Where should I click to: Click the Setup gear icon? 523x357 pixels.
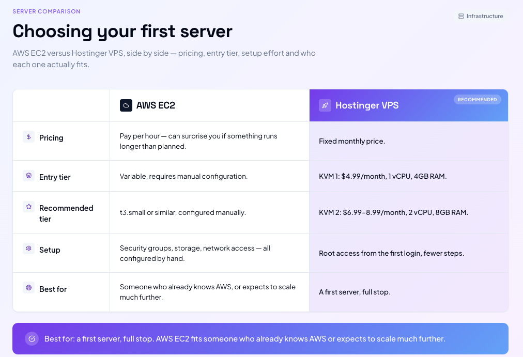(29, 249)
